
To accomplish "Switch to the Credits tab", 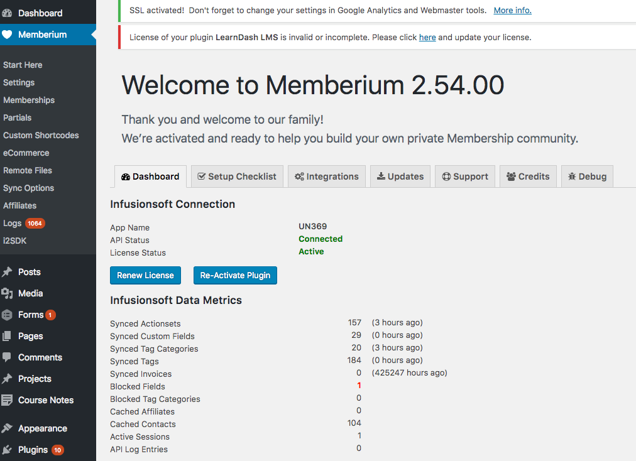I will [528, 176].
